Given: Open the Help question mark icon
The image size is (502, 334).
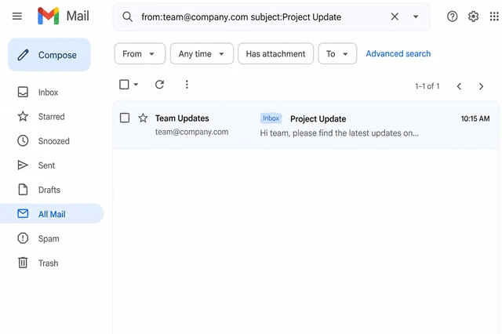Looking at the screenshot, I should (x=452, y=16).
